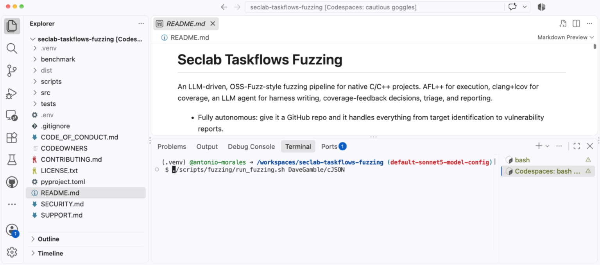The height and width of the screenshot is (265, 600).
Task: Open chat options dropdown arrow
Action: 525,7
